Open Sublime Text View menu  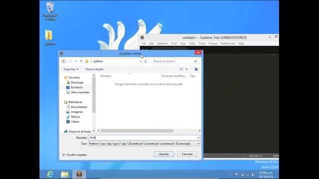183,43
